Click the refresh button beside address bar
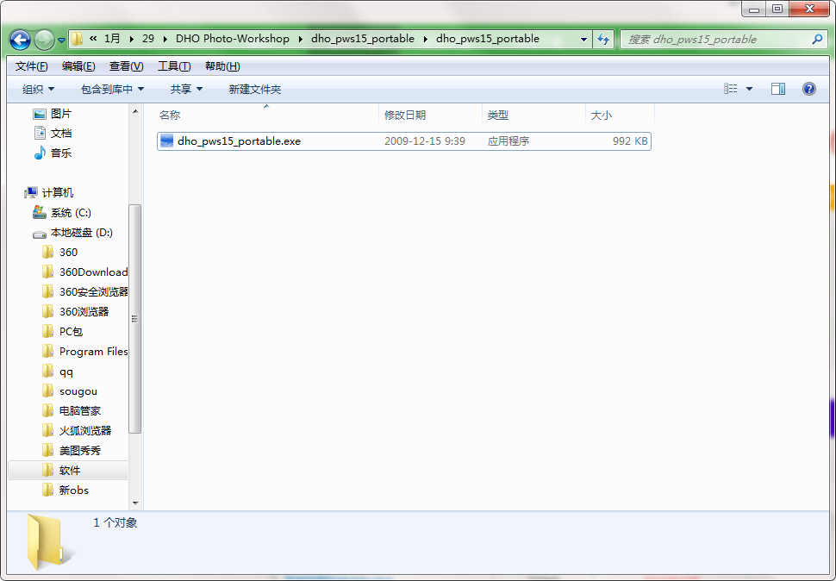This screenshot has width=836, height=581. click(x=603, y=39)
